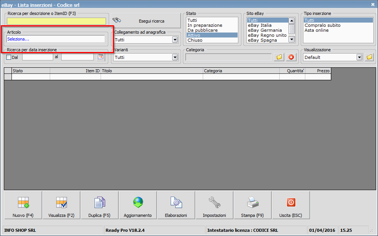Expand Collegamento ad anagrafica dropdown
378x236 pixels.
coord(175,40)
